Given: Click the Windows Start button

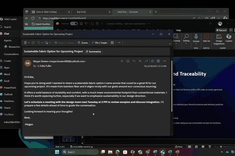Looking at the screenshot, I should pyautogui.click(x=57, y=152).
